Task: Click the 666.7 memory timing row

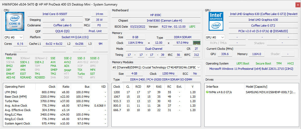Action: click(x=156, y=110)
